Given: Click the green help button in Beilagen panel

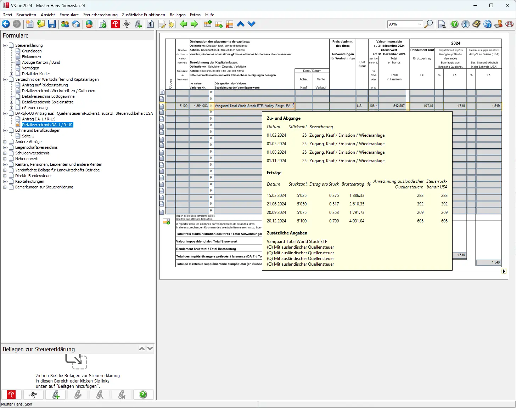Looking at the screenshot, I should click(143, 395).
